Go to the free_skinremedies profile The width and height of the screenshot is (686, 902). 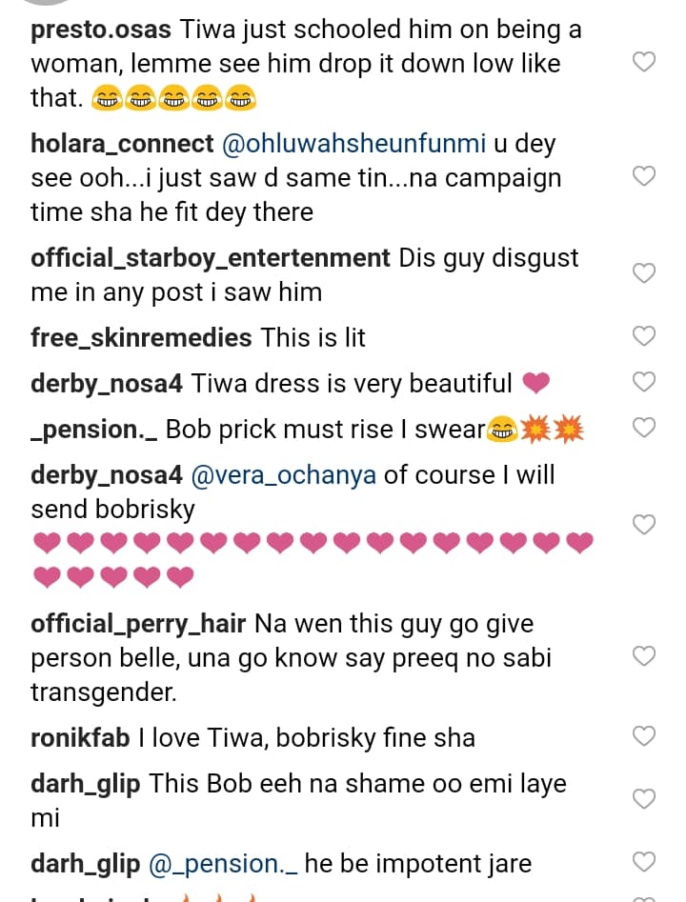(141, 337)
